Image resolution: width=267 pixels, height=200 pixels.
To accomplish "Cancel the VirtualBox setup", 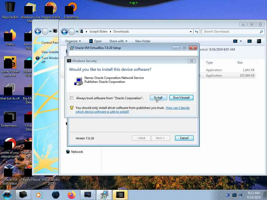I will pyautogui.click(x=184, y=138).
